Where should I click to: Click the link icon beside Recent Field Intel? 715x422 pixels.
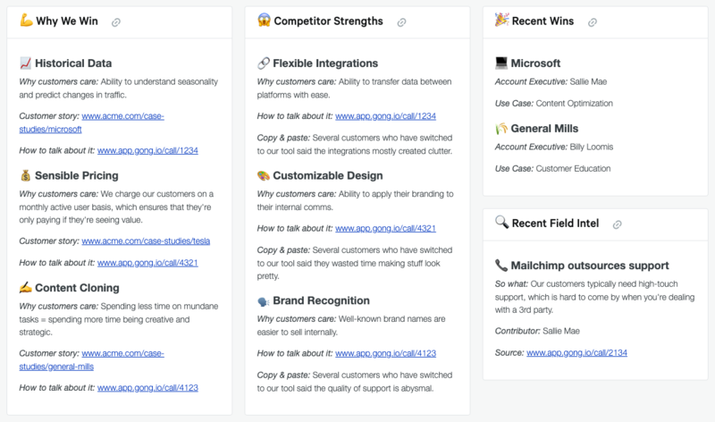click(x=618, y=224)
